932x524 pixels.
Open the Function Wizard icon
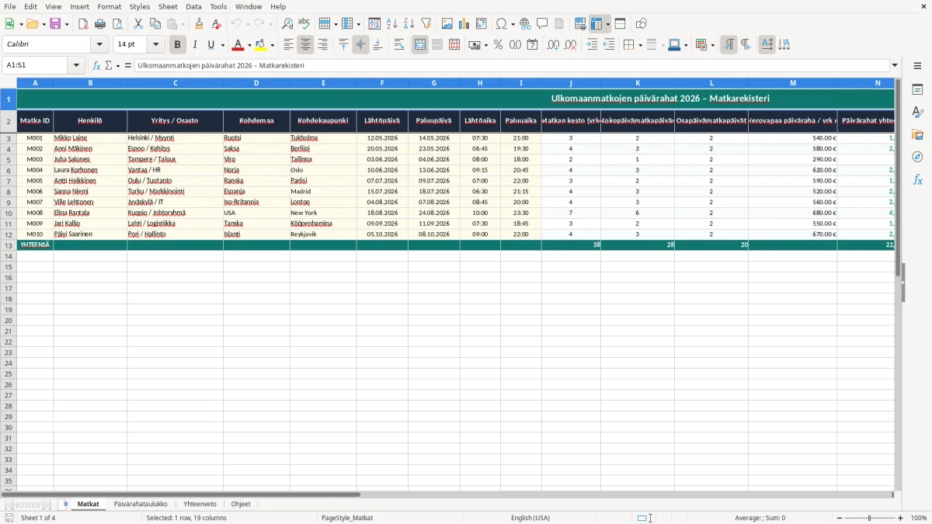point(97,65)
